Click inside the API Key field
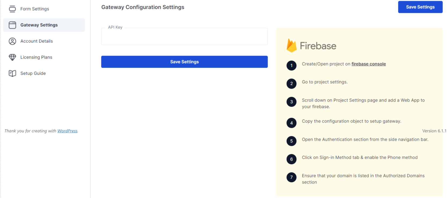This screenshot has height=198, width=448. click(184, 37)
